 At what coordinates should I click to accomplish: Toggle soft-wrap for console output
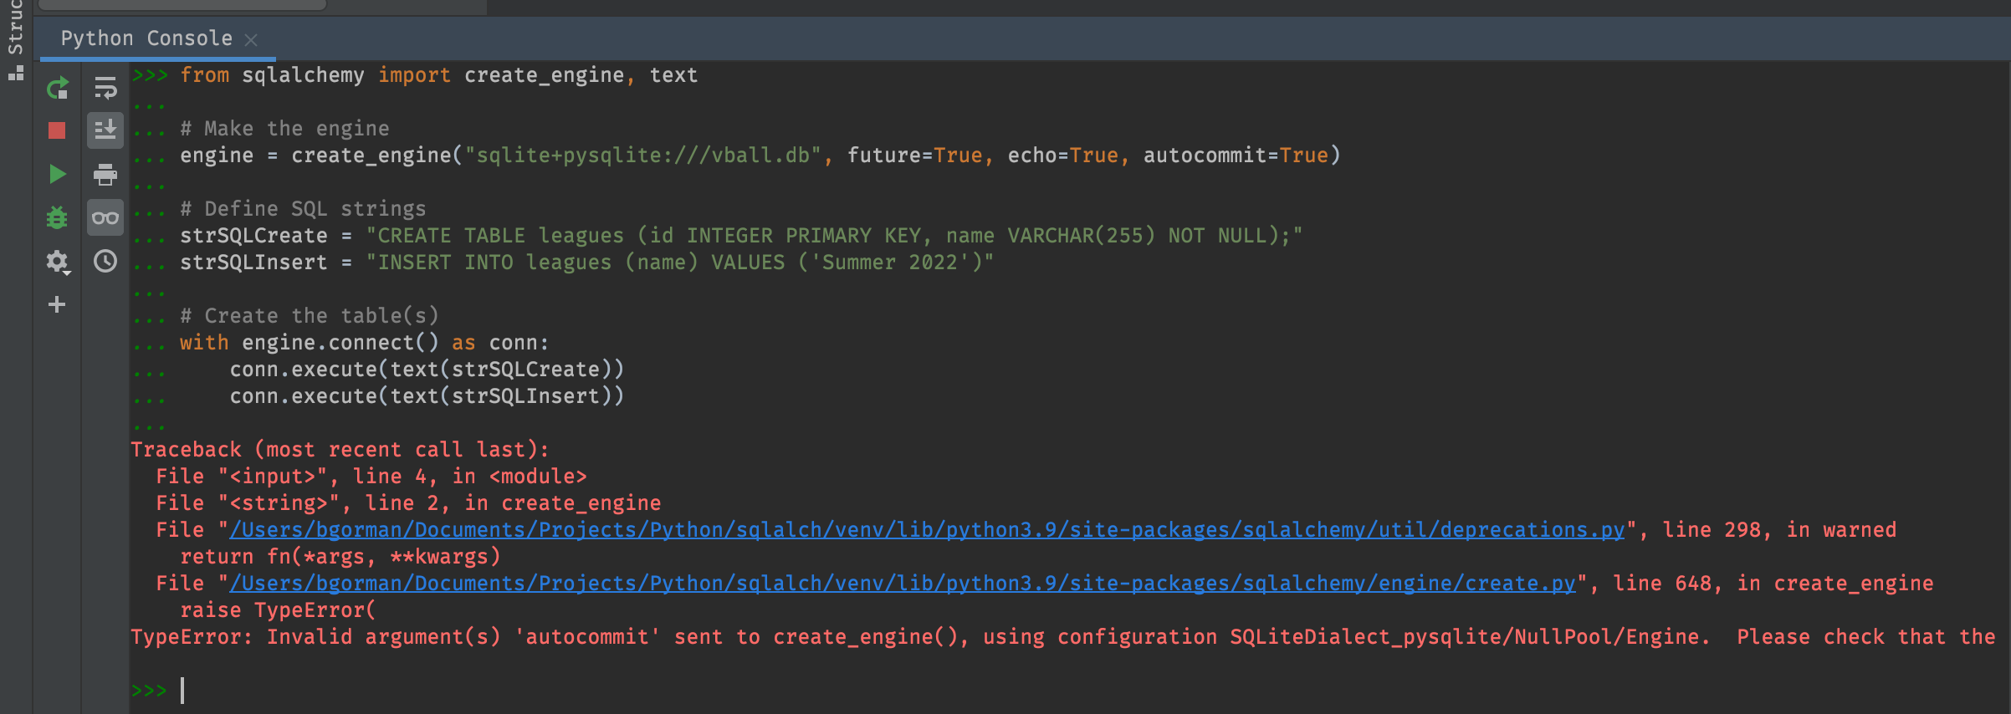105,88
